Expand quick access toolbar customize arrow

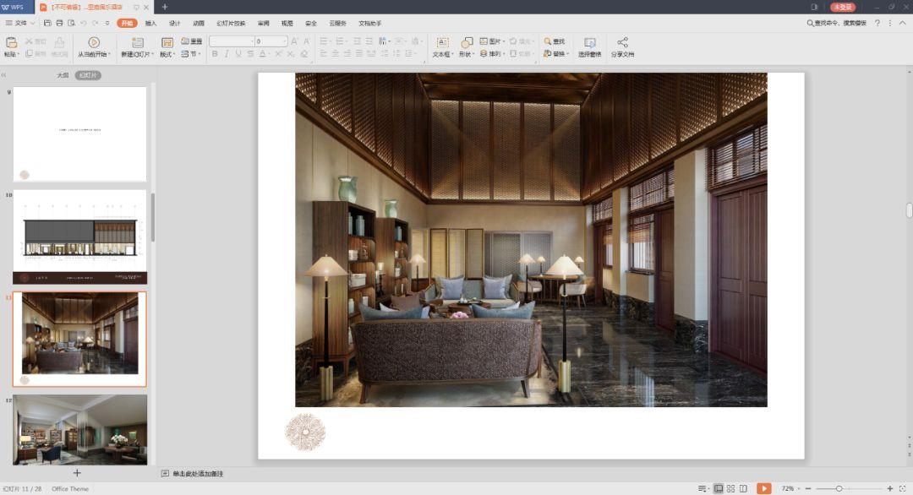[x=107, y=24]
